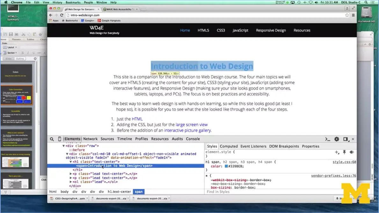Expand the ol class="lead" element
Screen dimensions: 379x213
coord(70,182)
